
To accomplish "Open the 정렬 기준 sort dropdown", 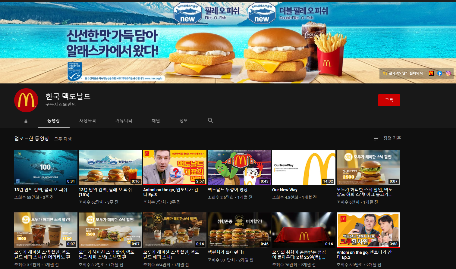I will [392, 138].
